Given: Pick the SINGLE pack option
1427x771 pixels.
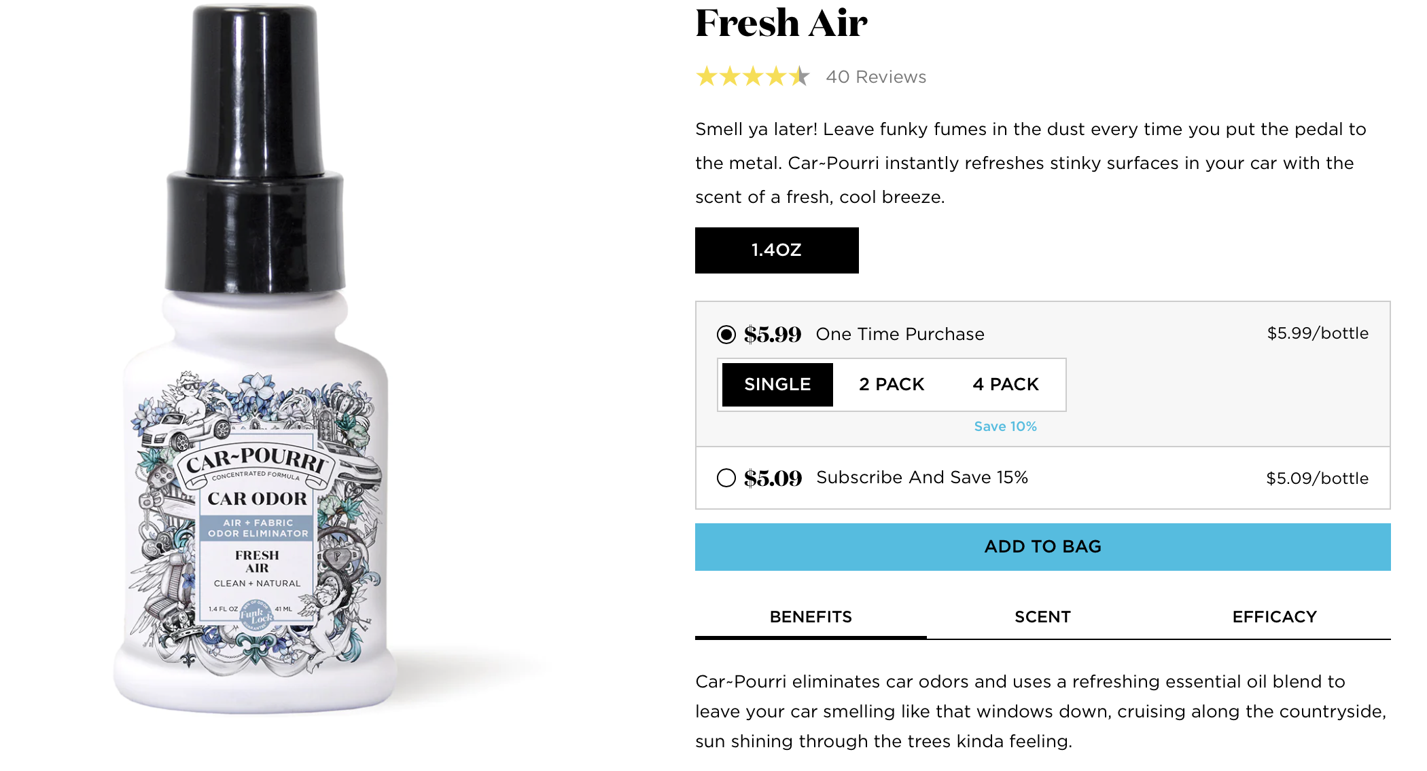Looking at the screenshot, I should (777, 385).
